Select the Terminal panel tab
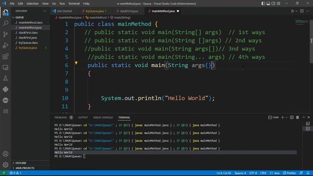This screenshot has width=313, height=176. tap(124, 117)
